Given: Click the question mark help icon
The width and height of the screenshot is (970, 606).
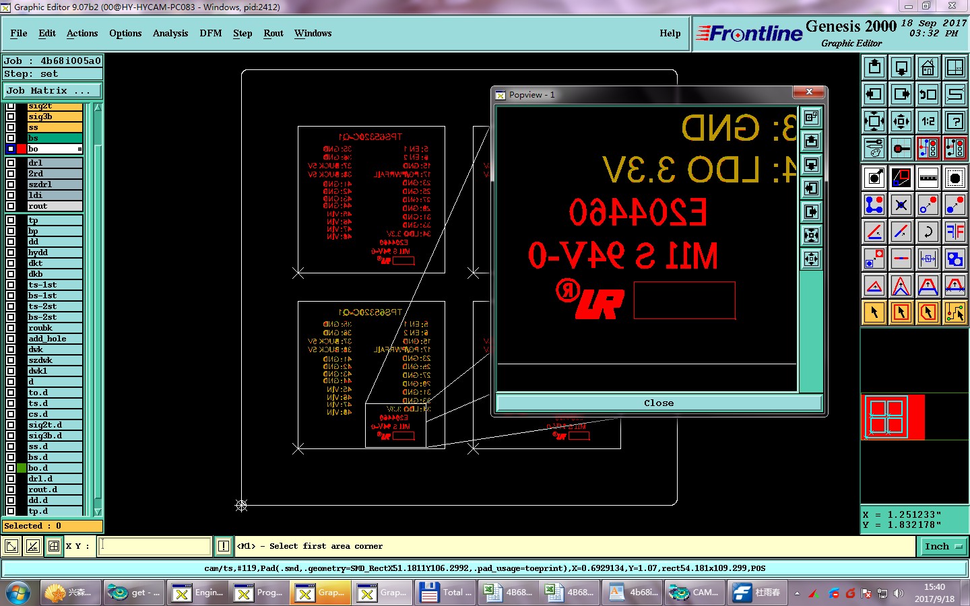Looking at the screenshot, I should pyautogui.click(x=955, y=121).
